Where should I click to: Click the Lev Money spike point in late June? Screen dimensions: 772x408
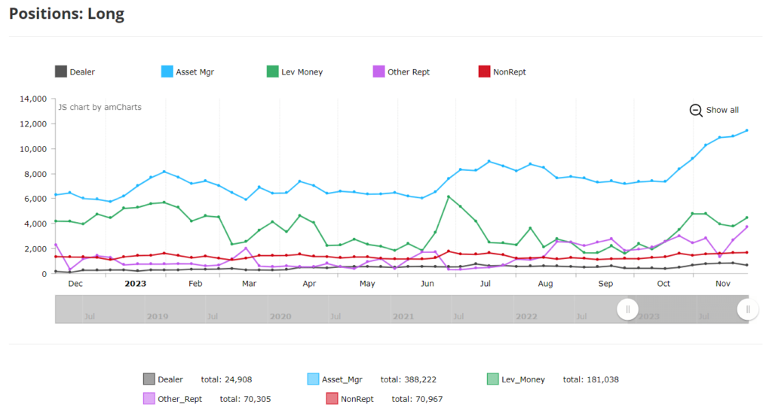[x=449, y=196]
